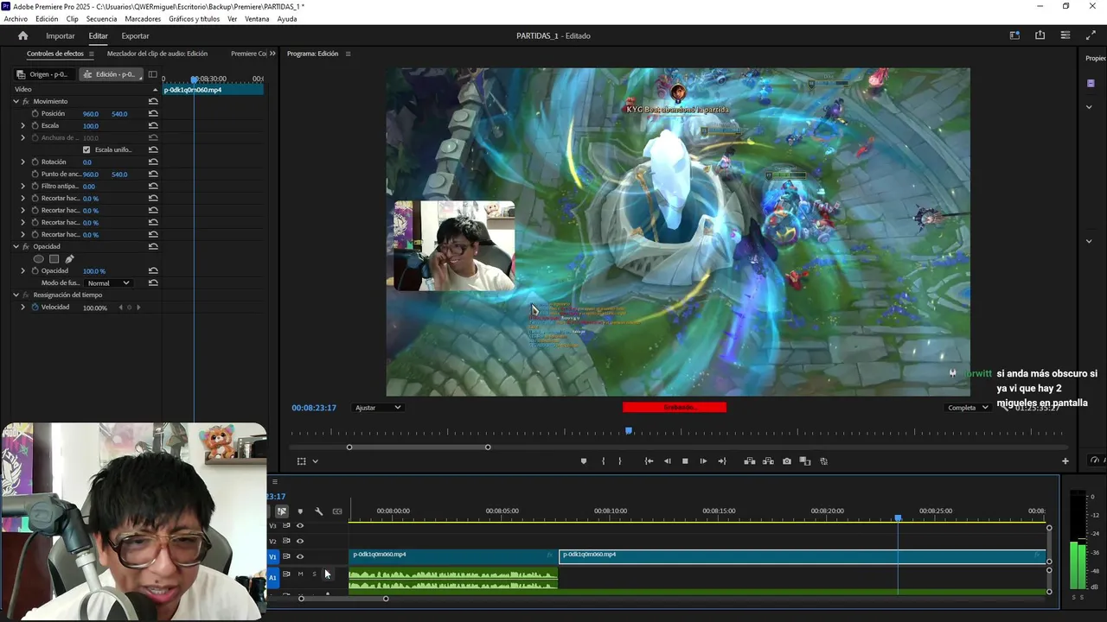Click Program monitor playhead on scrub bar
The height and width of the screenshot is (622, 1107).
pos(629,430)
